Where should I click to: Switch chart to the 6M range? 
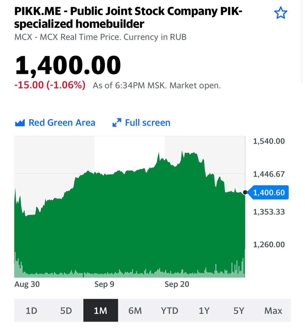[x=135, y=310]
